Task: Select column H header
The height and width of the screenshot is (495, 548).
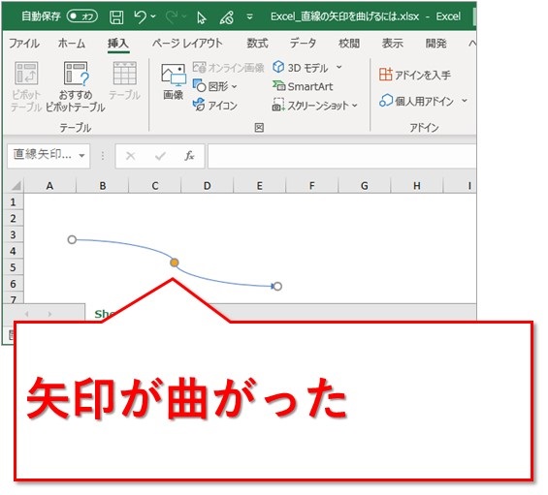Action: click(x=417, y=186)
